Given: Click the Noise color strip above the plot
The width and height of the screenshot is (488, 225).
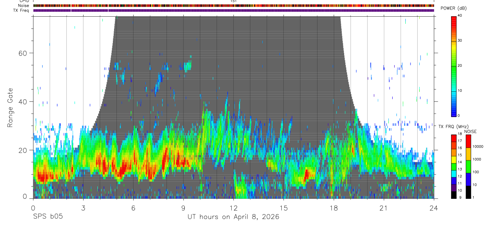Looking at the screenshot, I should pyautogui.click(x=233, y=6).
